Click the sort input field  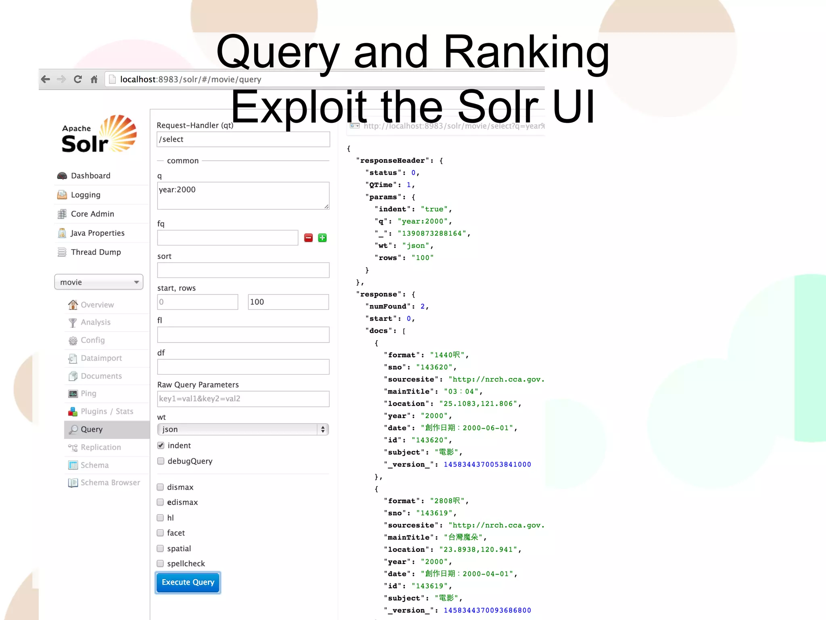click(243, 270)
